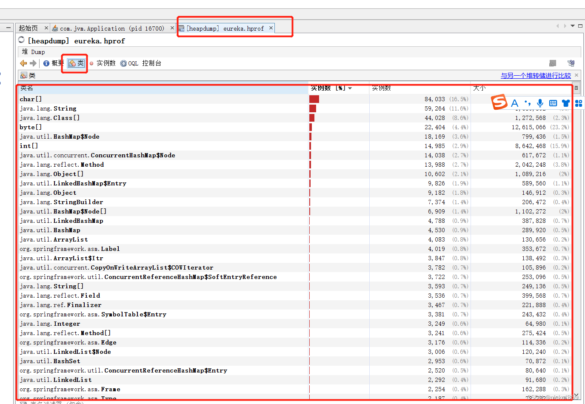The image size is (585, 404).
Task: Click the java.lang.String red percentage bar
Action: (x=313, y=108)
